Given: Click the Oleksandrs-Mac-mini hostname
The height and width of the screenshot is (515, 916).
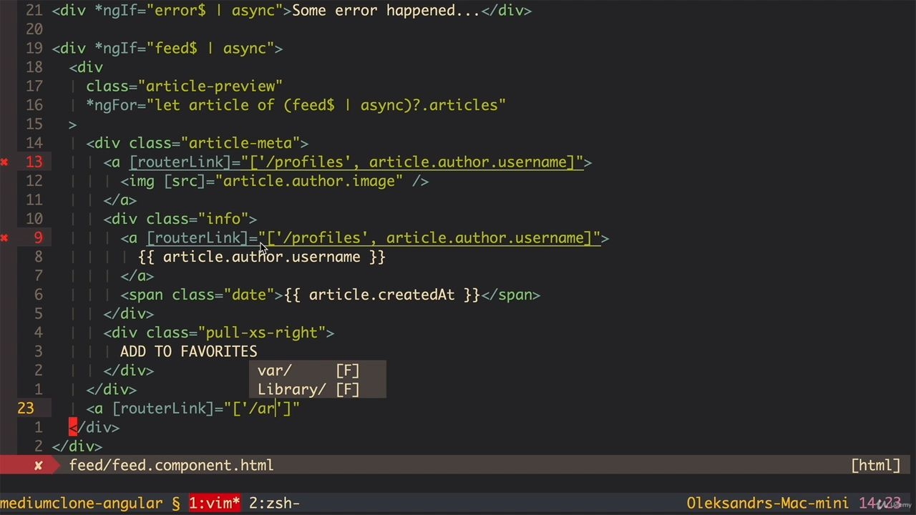Looking at the screenshot, I should [x=767, y=503].
